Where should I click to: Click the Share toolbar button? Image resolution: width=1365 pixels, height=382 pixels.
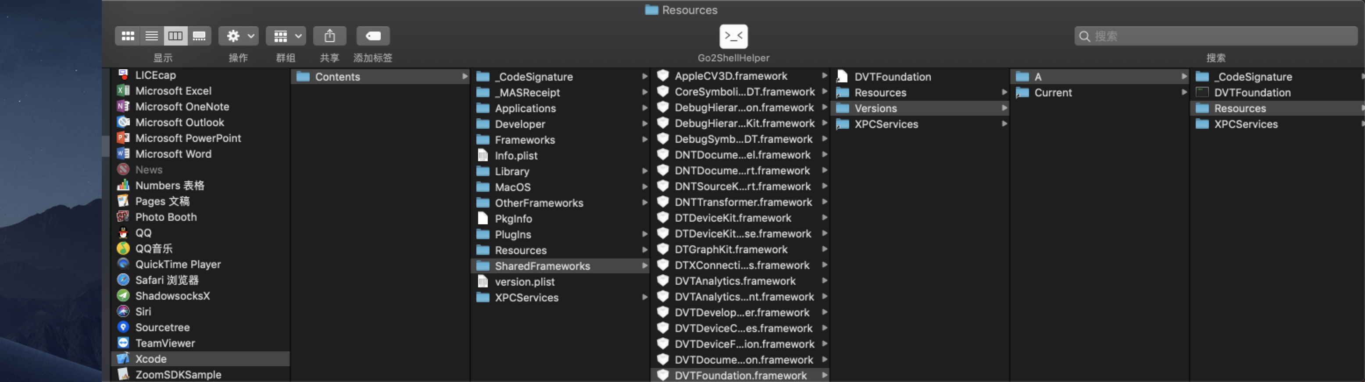coord(329,36)
